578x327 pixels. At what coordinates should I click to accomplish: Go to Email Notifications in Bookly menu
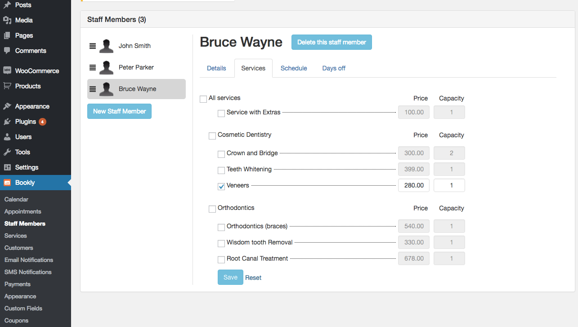click(28, 260)
